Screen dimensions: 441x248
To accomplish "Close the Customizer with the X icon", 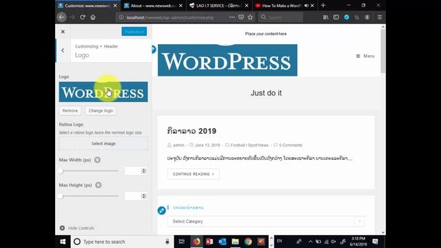I will click(x=63, y=32).
